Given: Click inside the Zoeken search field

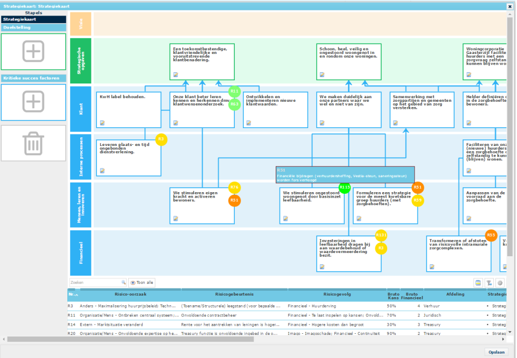Looking at the screenshot, I should [x=94, y=282].
